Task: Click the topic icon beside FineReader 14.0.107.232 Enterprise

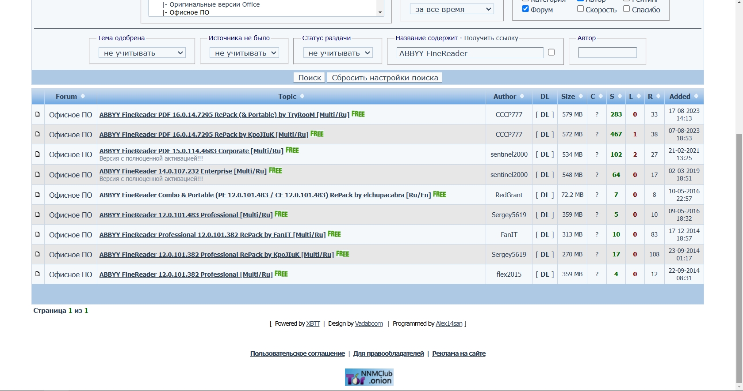Action: point(38,174)
